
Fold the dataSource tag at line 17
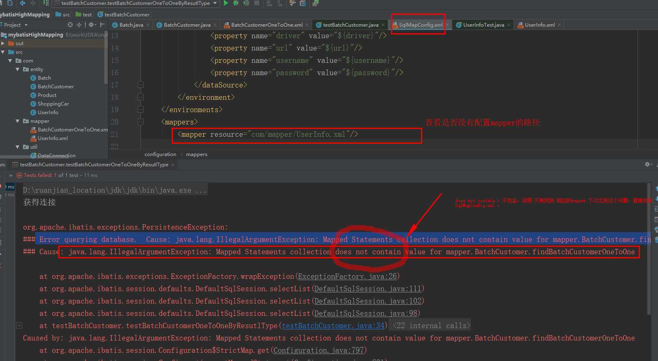(140, 85)
